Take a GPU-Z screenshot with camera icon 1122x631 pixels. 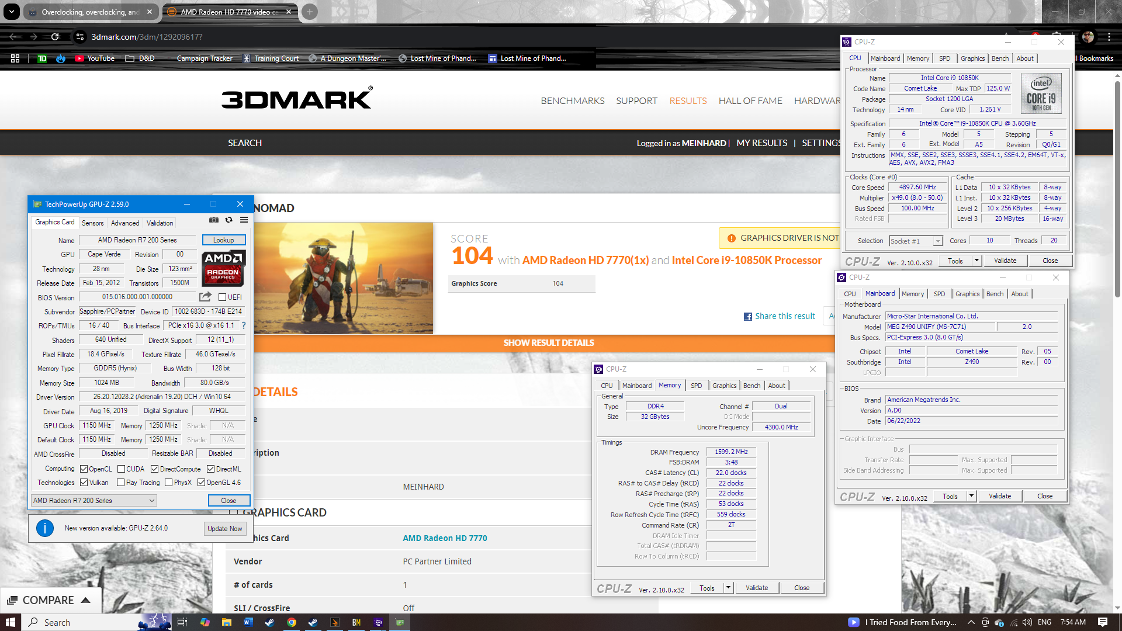click(214, 220)
